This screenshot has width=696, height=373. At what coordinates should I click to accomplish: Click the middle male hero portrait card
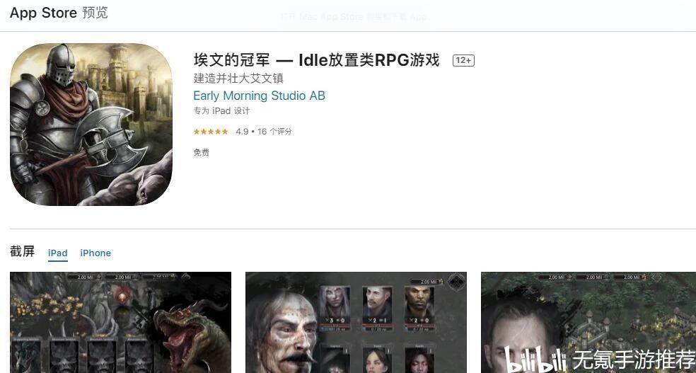(x=377, y=308)
